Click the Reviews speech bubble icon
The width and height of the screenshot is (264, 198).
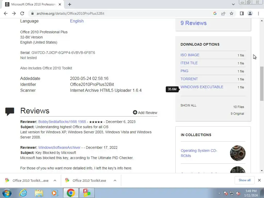coord(10,111)
